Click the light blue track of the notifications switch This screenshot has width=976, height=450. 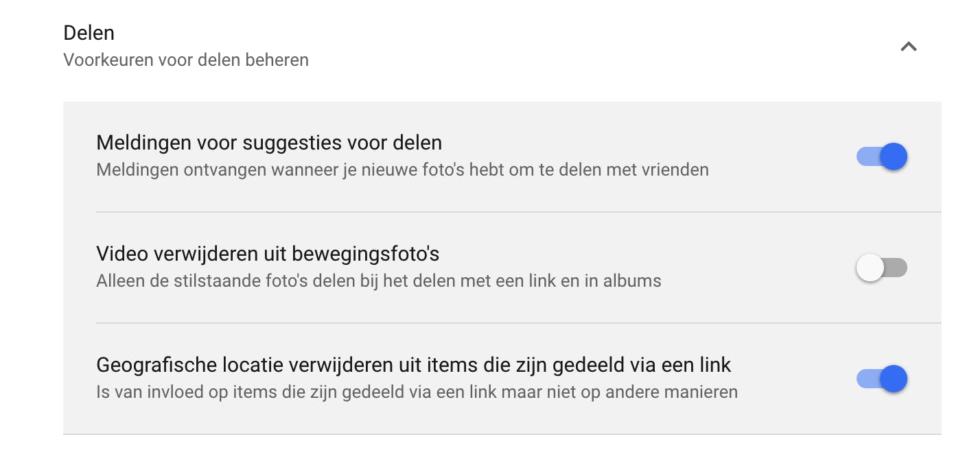tap(865, 156)
